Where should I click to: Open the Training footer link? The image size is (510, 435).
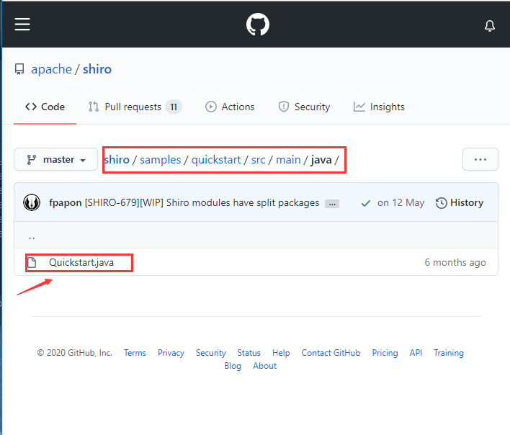(449, 353)
